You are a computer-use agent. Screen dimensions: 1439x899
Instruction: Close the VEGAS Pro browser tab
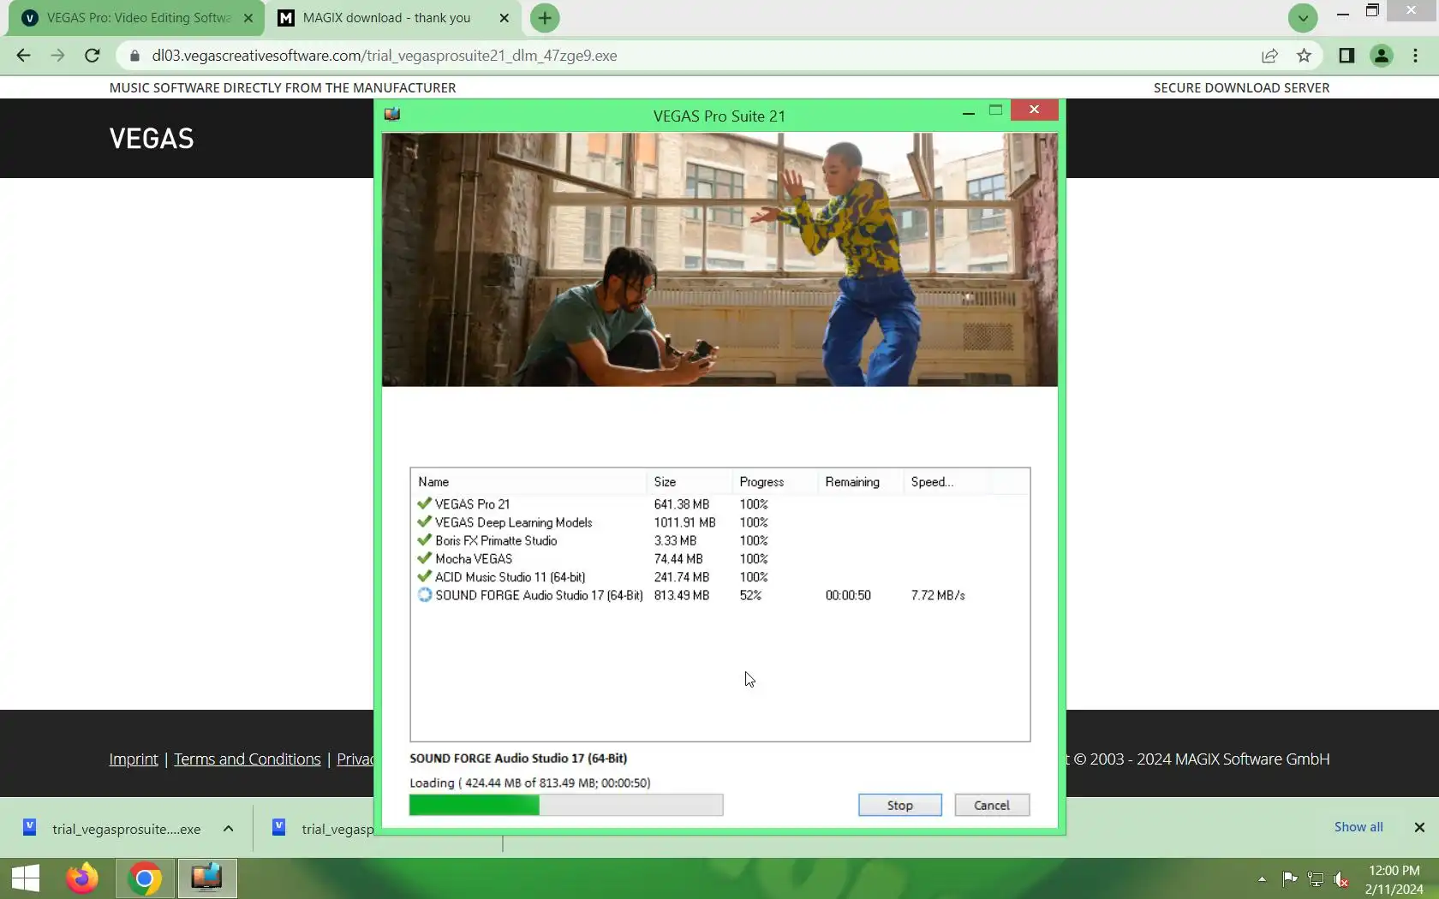[x=248, y=18]
